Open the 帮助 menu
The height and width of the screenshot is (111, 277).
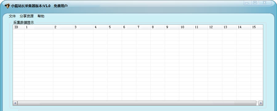click(41, 16)
